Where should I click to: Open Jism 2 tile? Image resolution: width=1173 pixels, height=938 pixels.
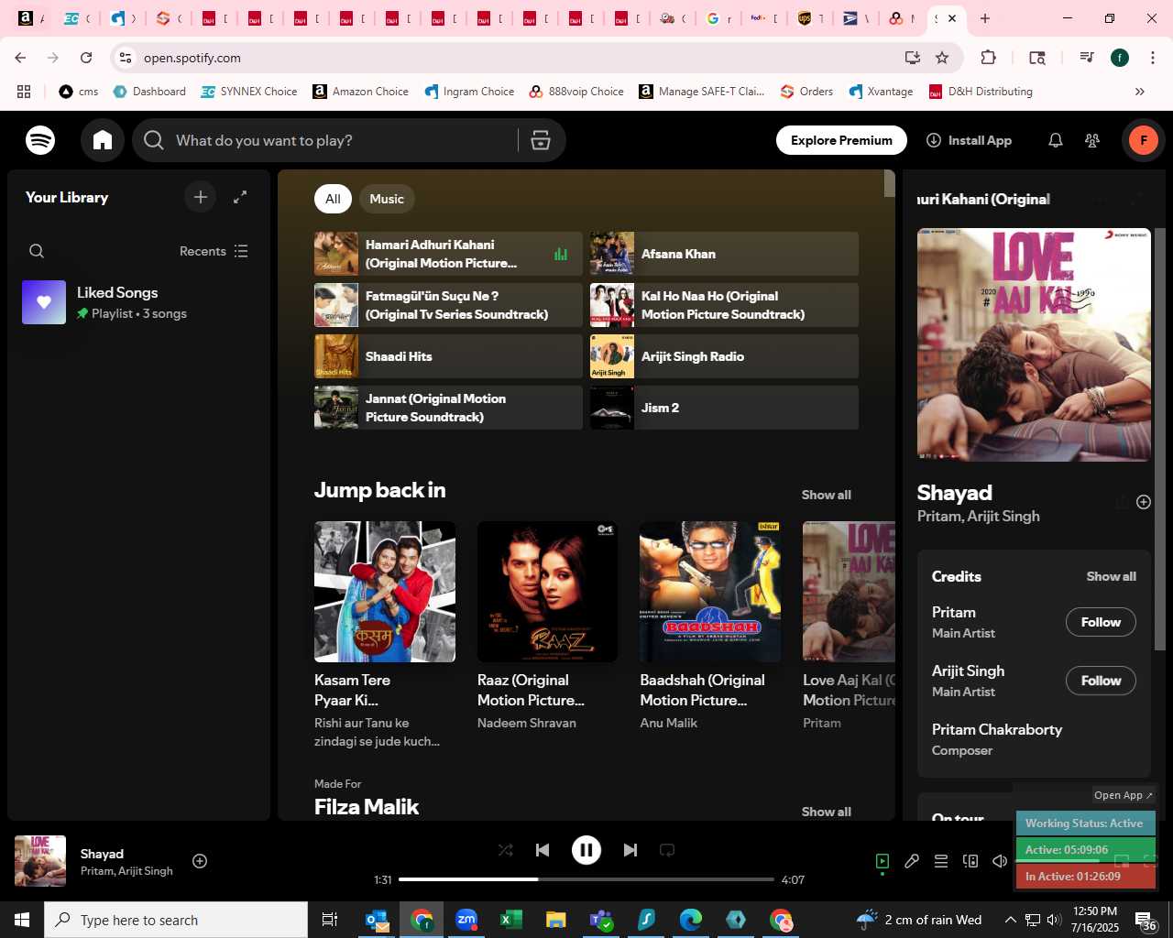click(x=724, y=408)
